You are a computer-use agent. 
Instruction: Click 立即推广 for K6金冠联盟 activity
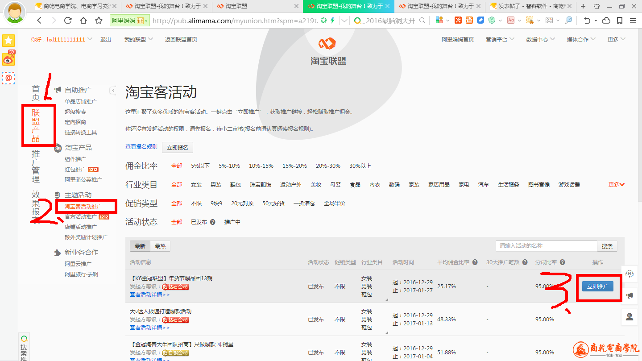[x=598, y=286]
